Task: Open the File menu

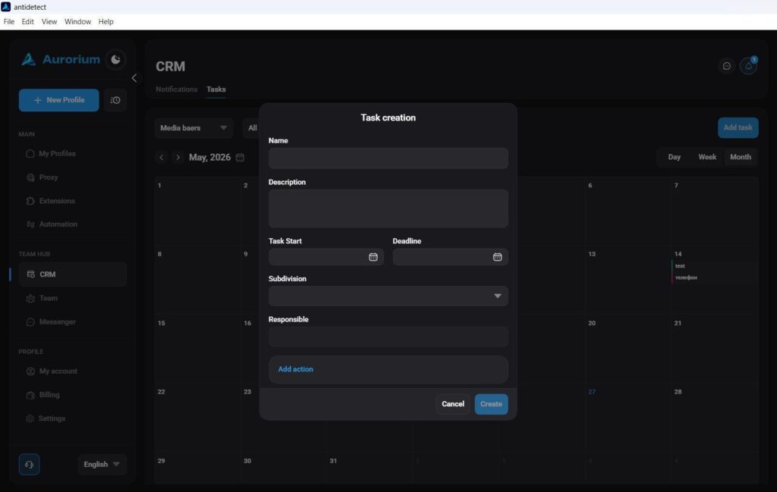Action: tap(9, 22)
